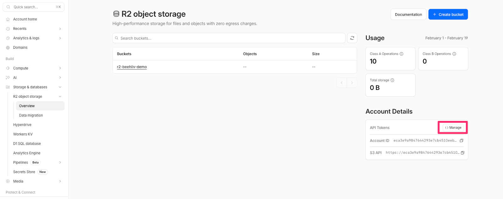Copy the S3 API URL
Image resolution: width=503 pixels, height=199 pixels.
[462, 153]
